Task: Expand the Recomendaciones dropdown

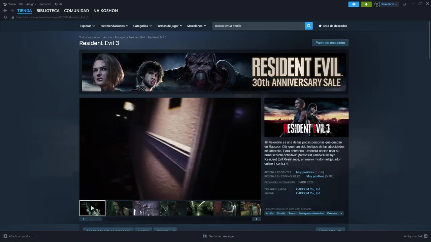Action: tap(114, 26)
